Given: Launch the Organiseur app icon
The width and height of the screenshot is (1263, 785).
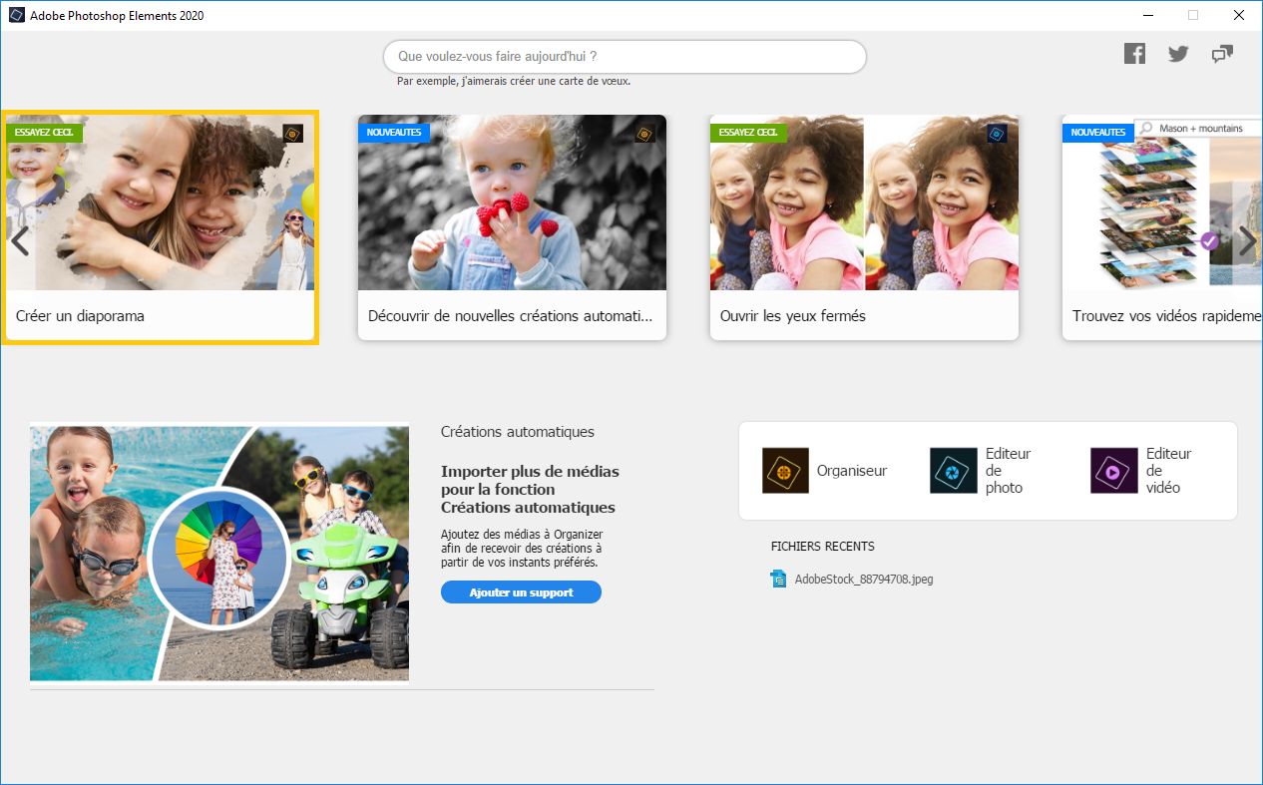Looking at the screenshot, I should click(x=785, y=471).
